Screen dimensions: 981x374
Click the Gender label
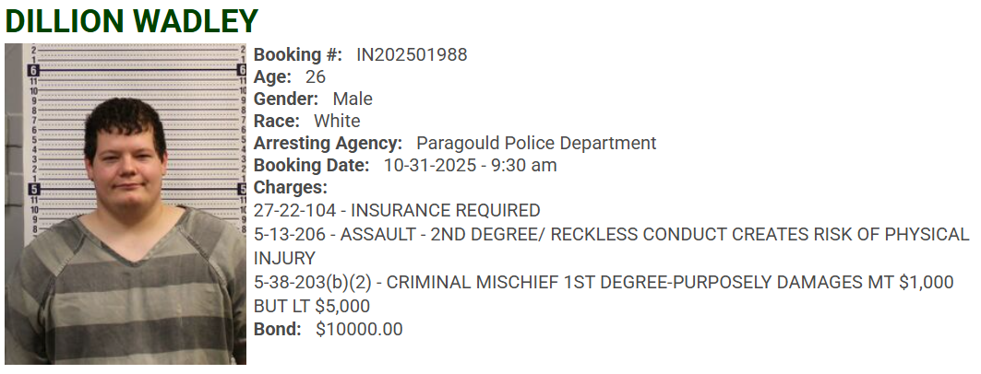coord(286,99)
